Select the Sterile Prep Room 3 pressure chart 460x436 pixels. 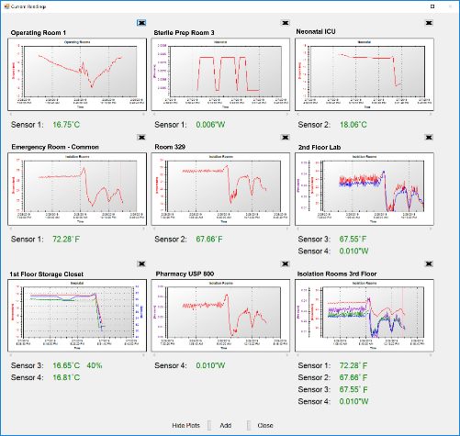pos(220,74)
